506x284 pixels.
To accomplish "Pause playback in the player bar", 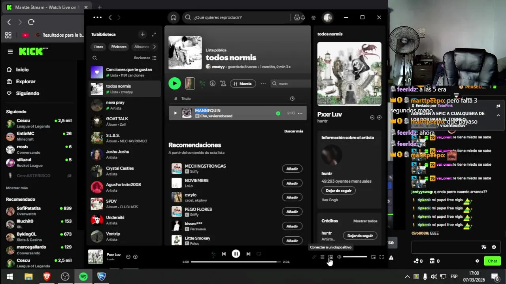I will coord(236,254).
